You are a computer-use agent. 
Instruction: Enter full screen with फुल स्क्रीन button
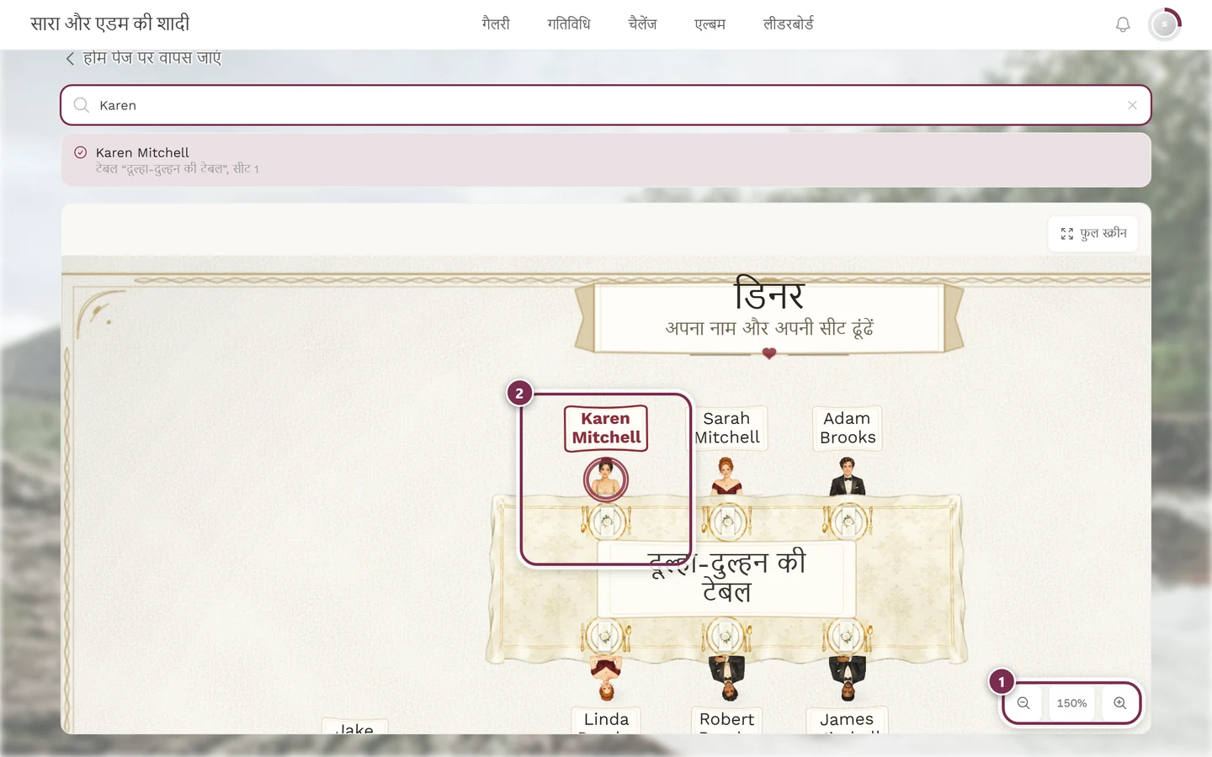1093,234
